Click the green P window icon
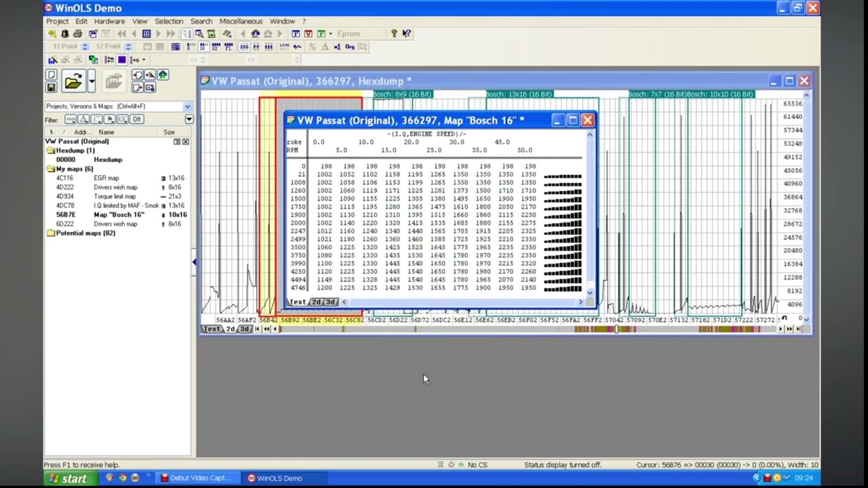Viewport: 868px width, 488px height. coord(321,34)
